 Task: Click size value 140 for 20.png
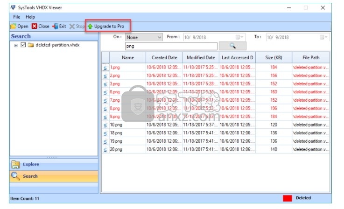point(274,150)
